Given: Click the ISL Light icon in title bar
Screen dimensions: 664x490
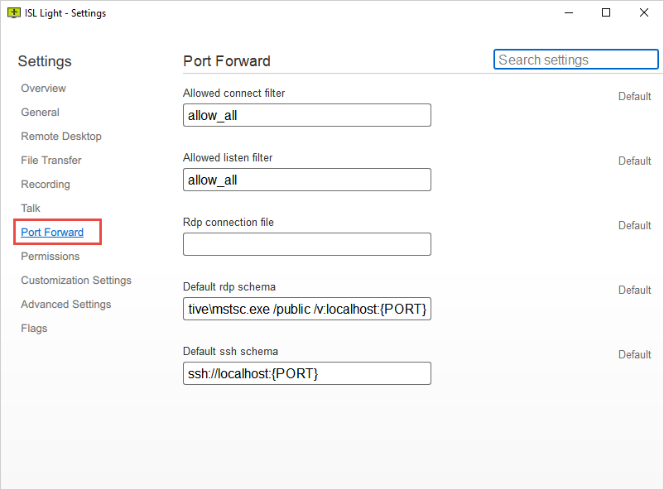Looking at the screenshot, I should [14, 12].
